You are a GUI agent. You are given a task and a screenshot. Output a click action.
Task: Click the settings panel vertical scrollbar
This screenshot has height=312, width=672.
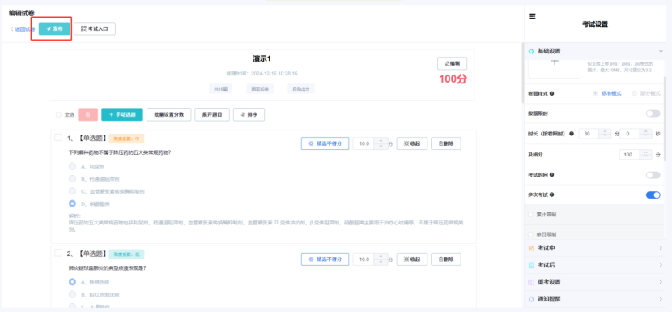(x=665, y=118)
